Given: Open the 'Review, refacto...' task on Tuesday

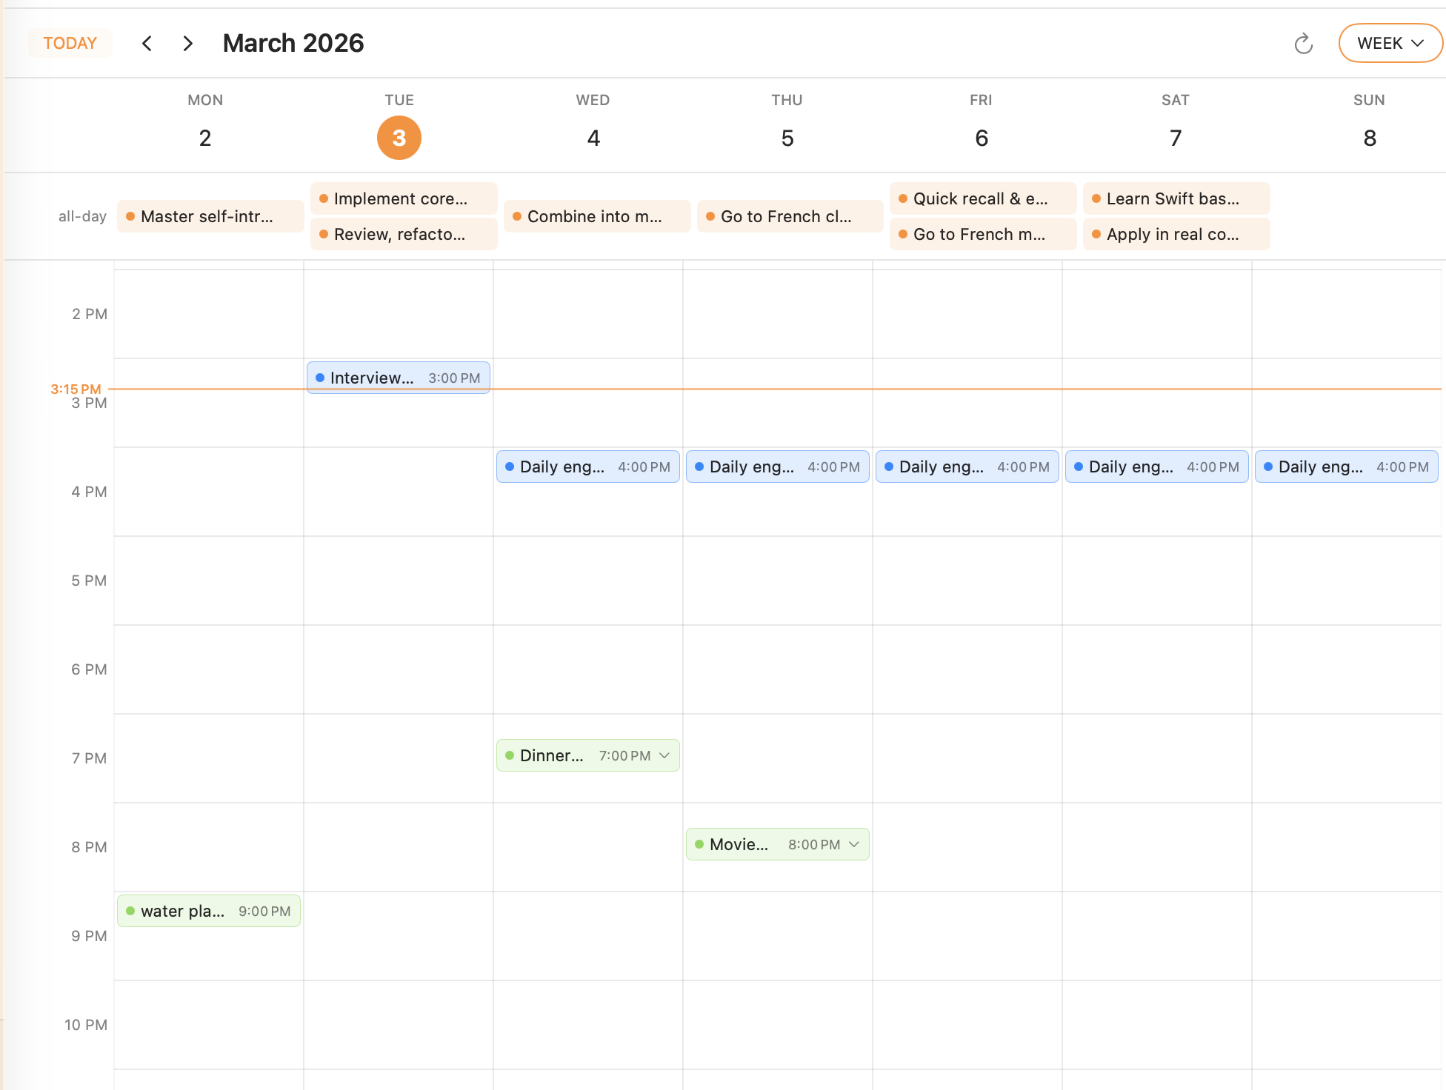Looking at the screenshot, I should point(403,234).
